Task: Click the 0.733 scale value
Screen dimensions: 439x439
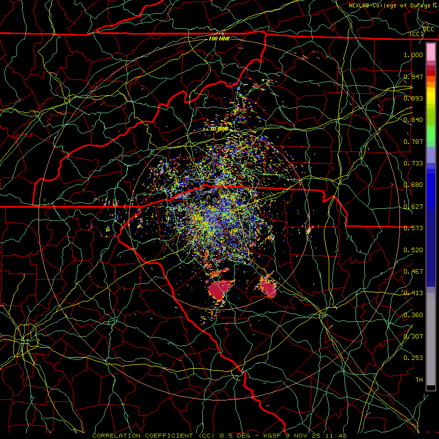Action: pos(413,163)
